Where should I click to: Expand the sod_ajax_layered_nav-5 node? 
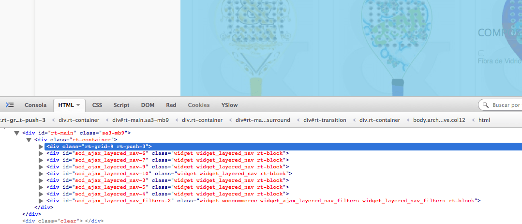(x=41, y=187)
